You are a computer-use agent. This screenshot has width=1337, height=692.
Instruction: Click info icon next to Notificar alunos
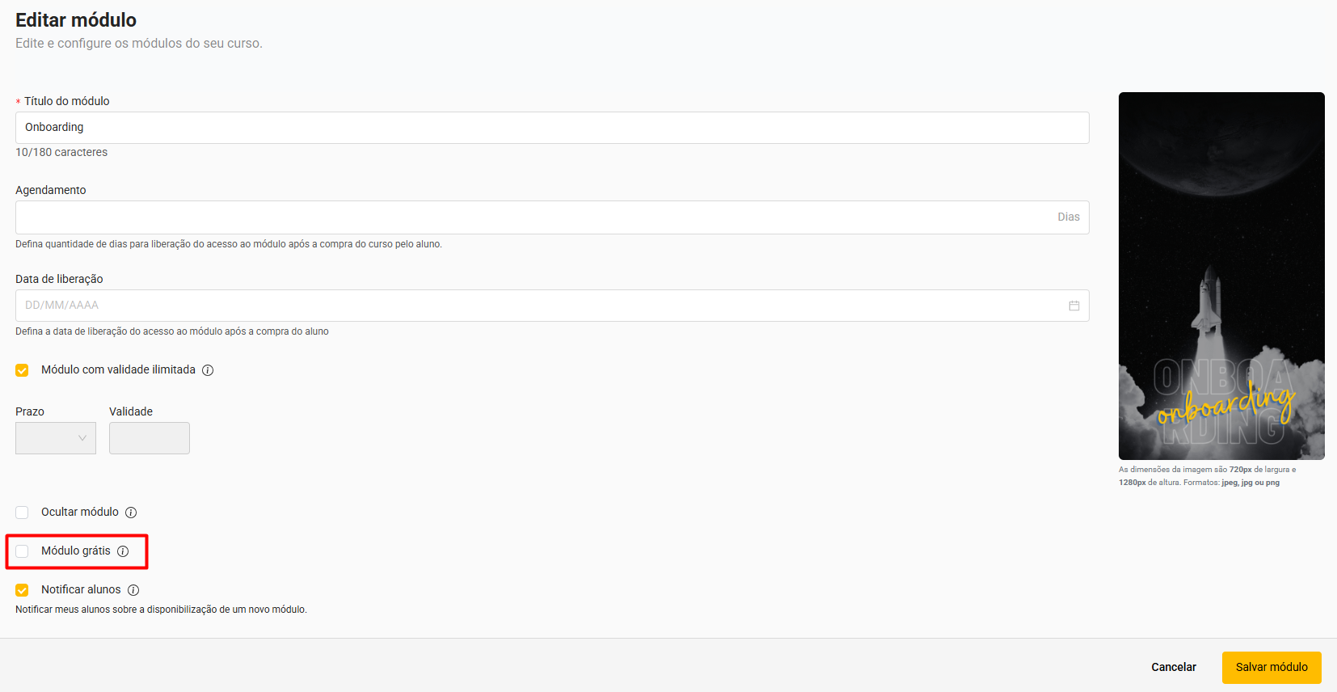point(133,590)
